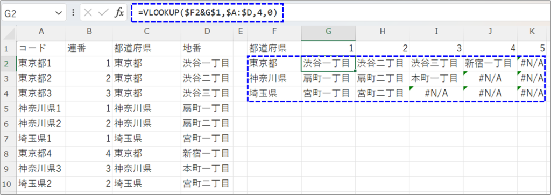551x195 pixels.
Task: Click cell C1 containing 都道府県
Action: click(146, 48)
